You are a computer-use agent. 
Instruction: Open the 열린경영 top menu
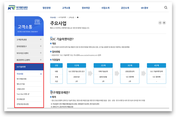(x=47, y=8)
